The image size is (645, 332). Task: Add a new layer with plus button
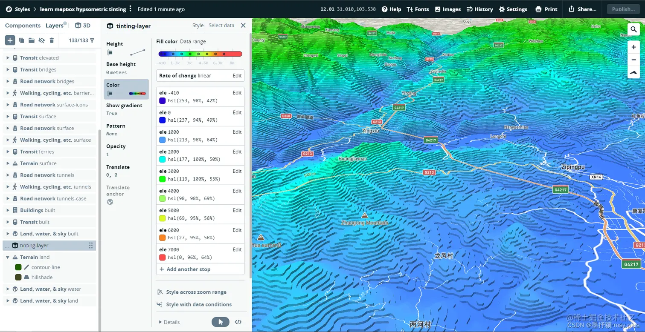coord(10,40)
